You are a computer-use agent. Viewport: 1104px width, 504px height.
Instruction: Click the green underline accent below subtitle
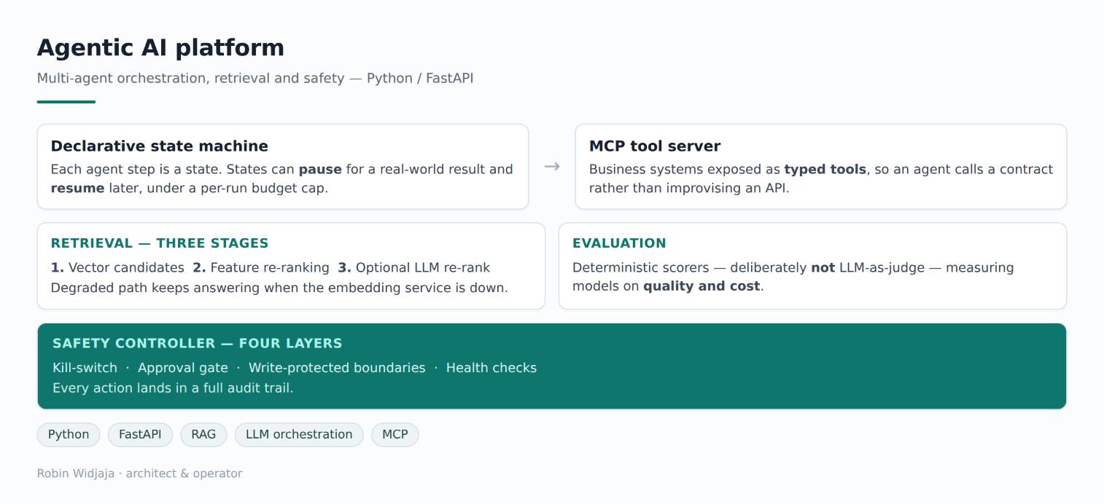66,102
